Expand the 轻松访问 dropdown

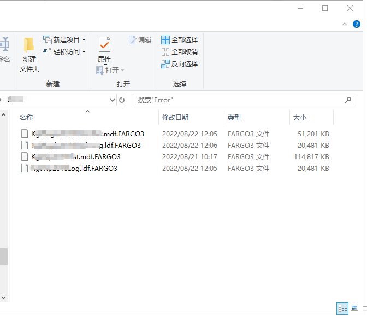click(x=84, y=52)
